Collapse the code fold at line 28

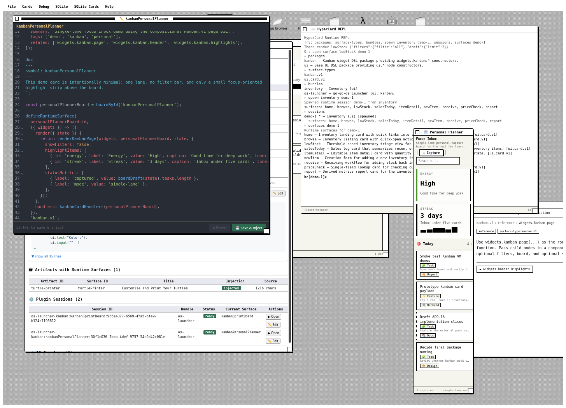[x=22, y=128]
